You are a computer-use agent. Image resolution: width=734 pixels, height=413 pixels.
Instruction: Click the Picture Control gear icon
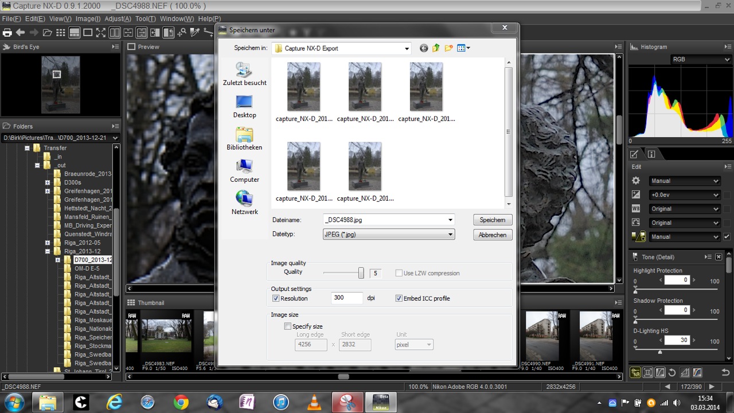click(x=635, y=181)
